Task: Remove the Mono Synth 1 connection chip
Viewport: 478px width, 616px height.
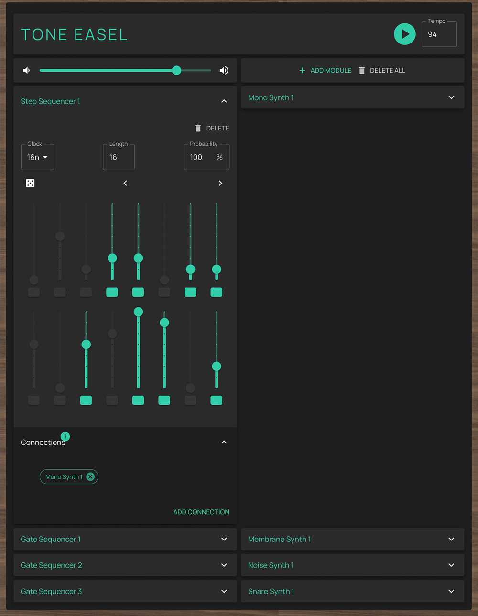Action: pos(90,476)
